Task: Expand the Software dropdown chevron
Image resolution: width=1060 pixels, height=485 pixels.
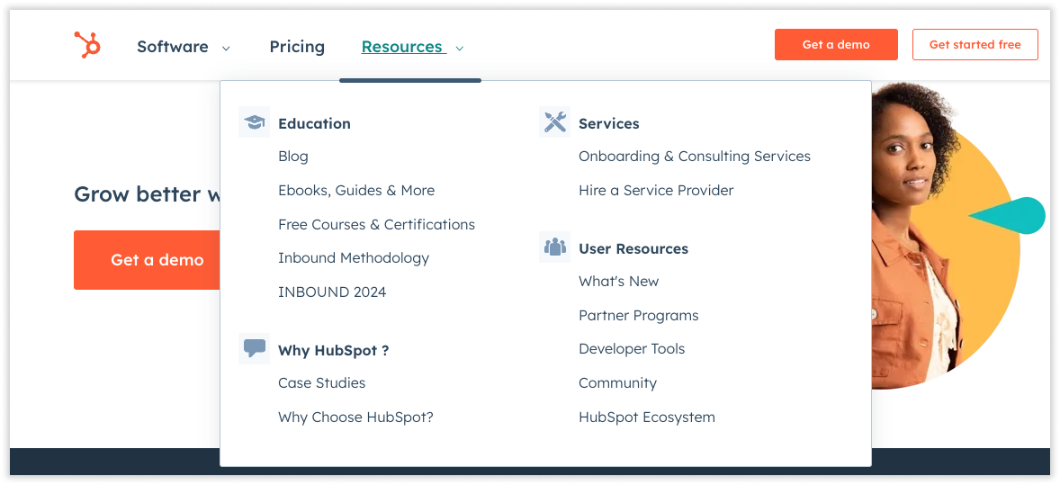Action: [x=226, y=48]
